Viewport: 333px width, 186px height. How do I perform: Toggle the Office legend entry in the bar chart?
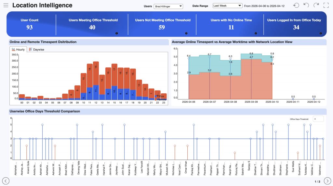160,96
